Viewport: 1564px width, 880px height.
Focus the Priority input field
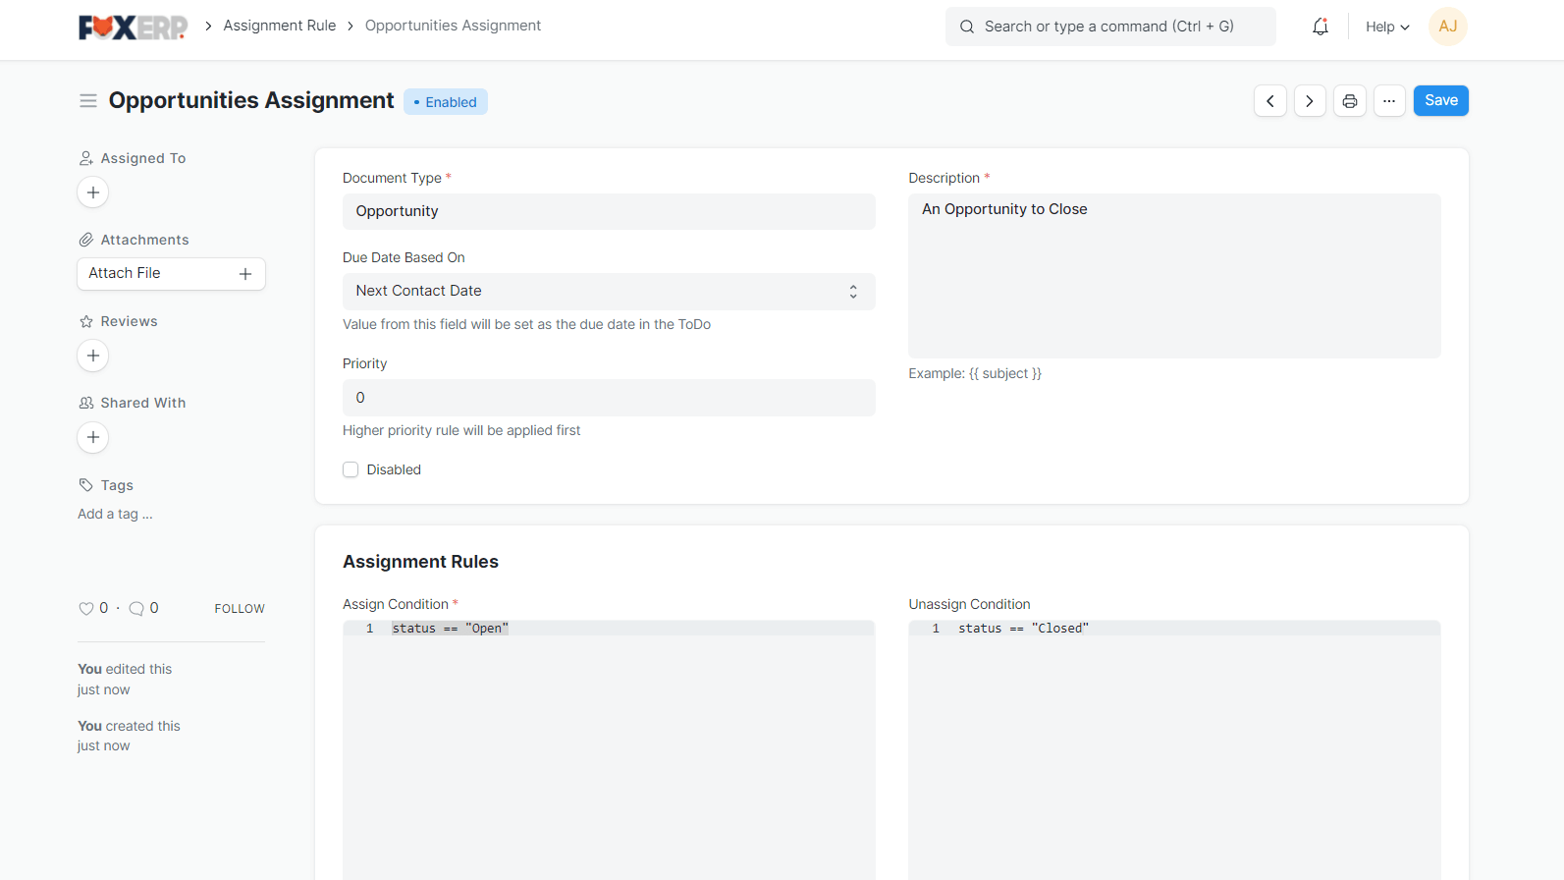(608, 398)
